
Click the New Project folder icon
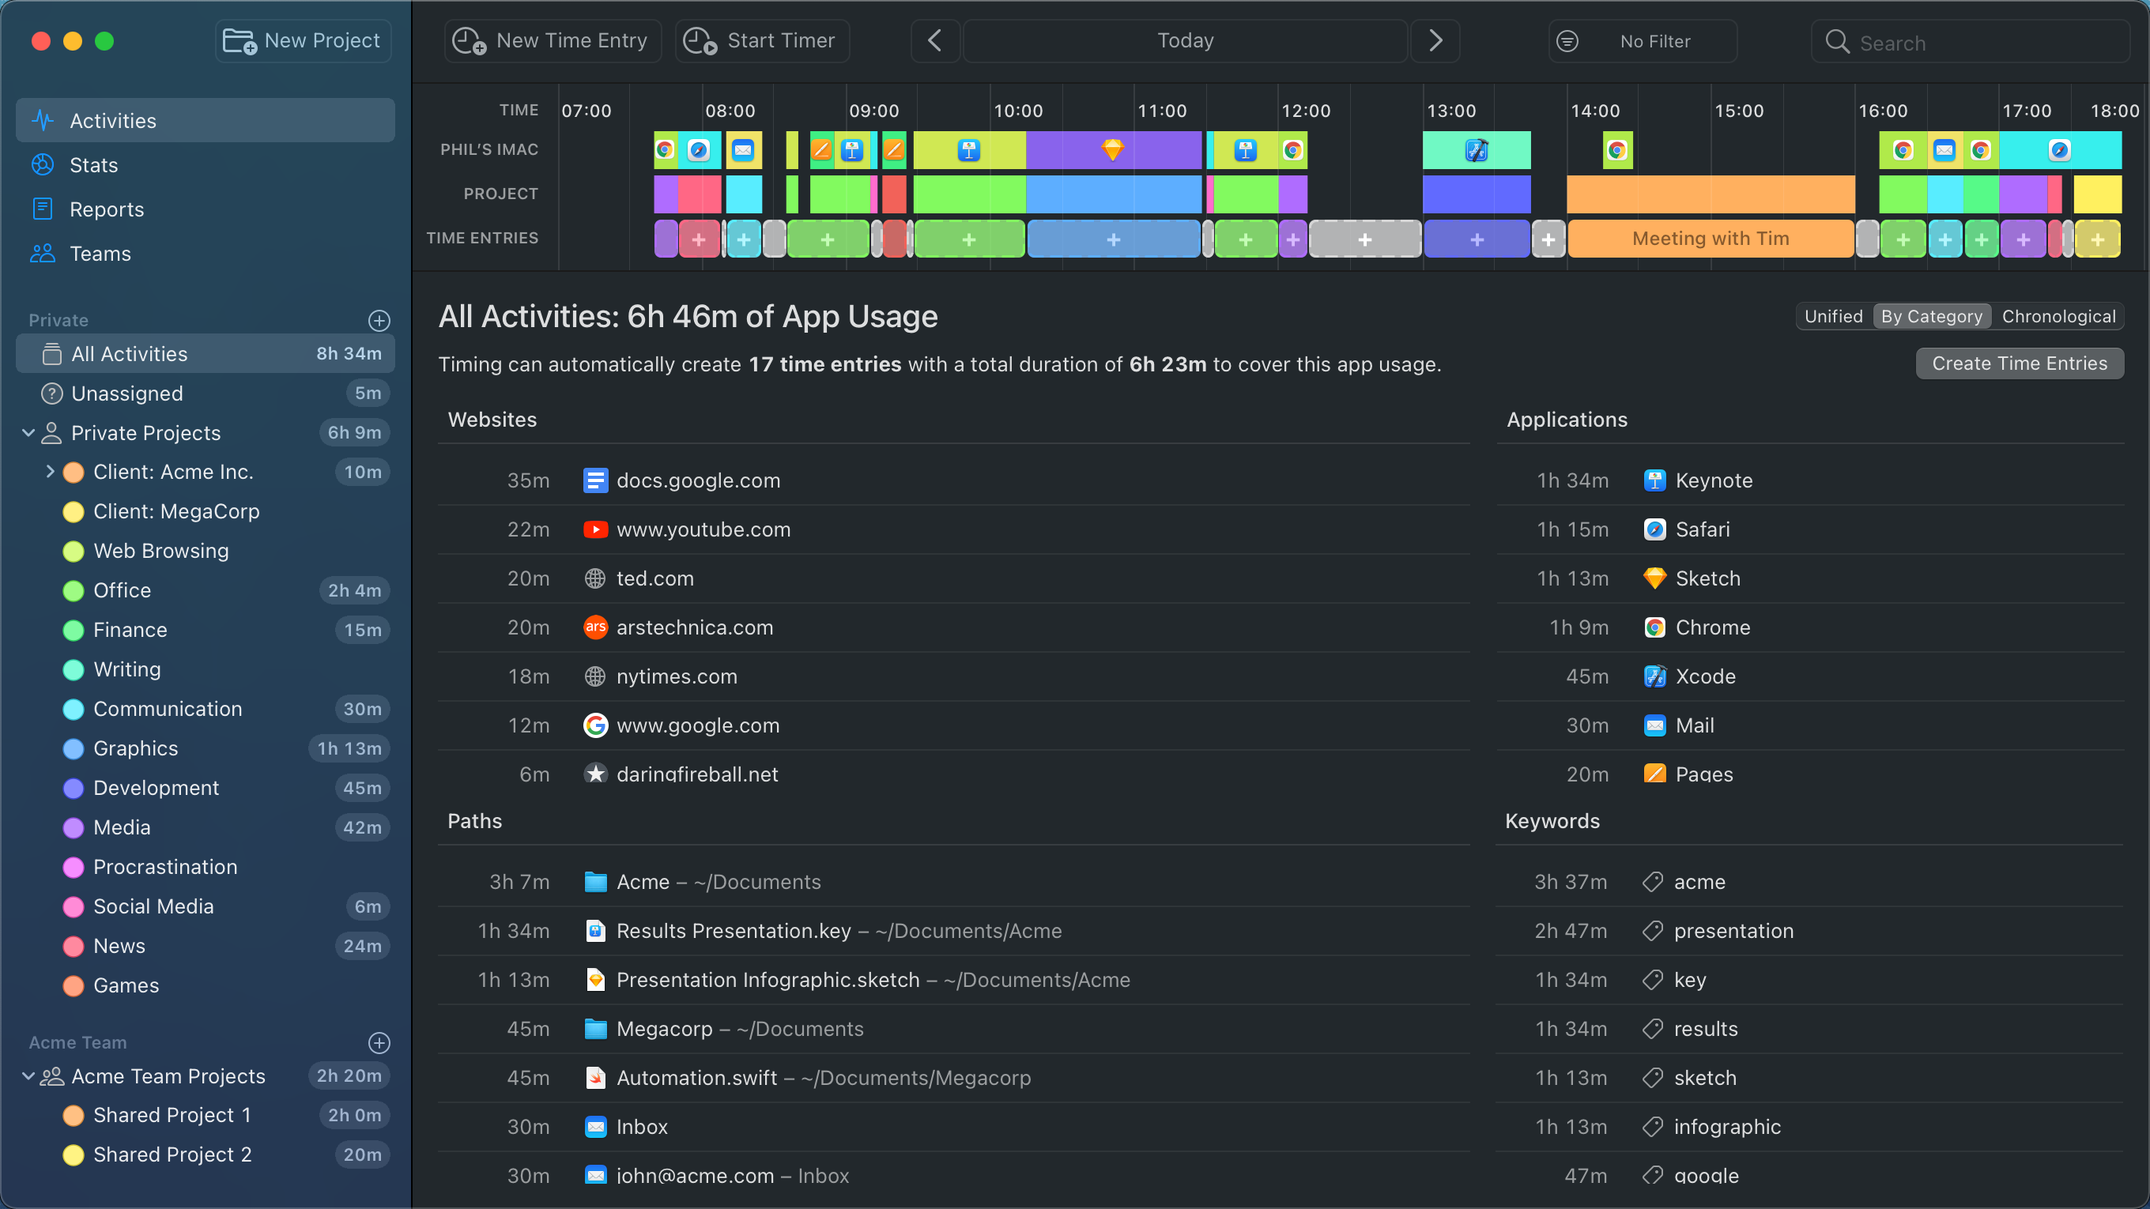point(240,41)
